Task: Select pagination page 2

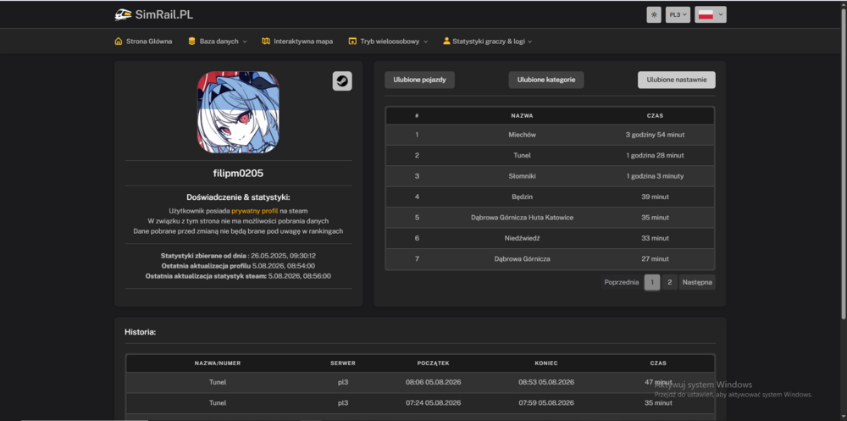Action: [669, 282]
